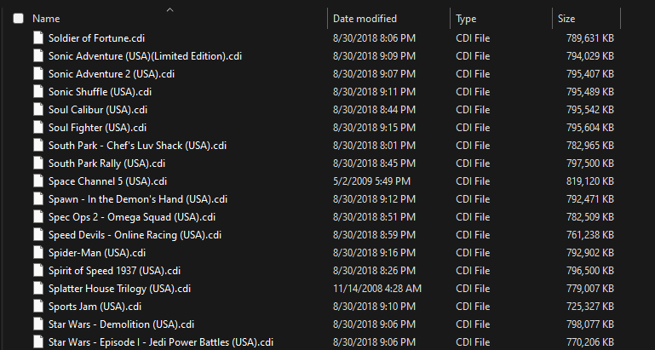Screen dimensions: 655x350
Task: Click the Space Channel 5 (USA).cdi file icon
Action: (x=38, y=181)
